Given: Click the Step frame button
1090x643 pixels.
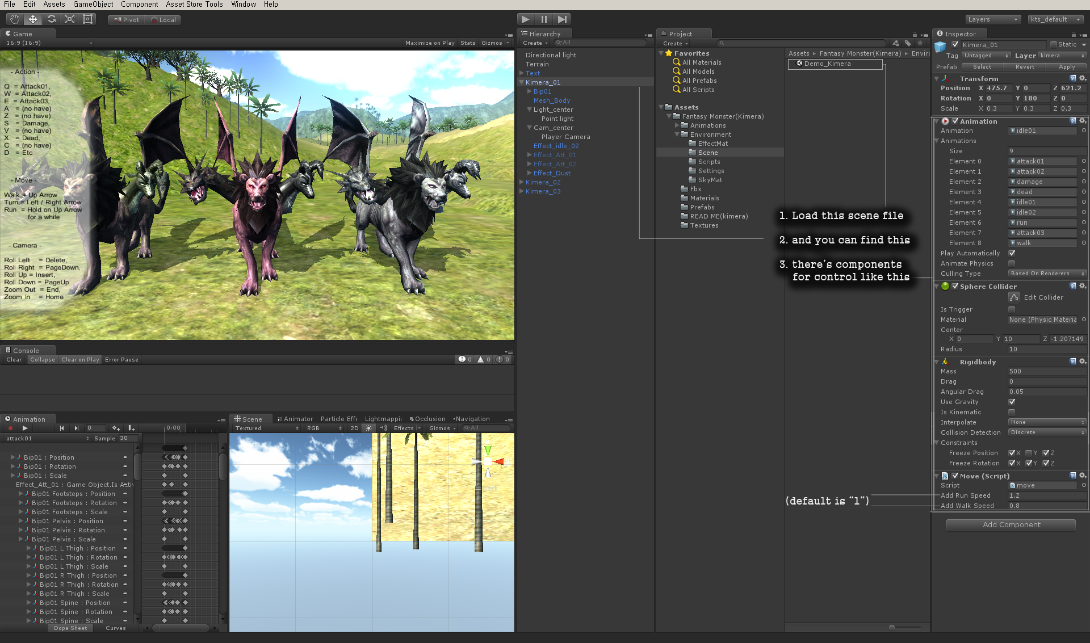Looking at the screenshot, I should (562, 19).
